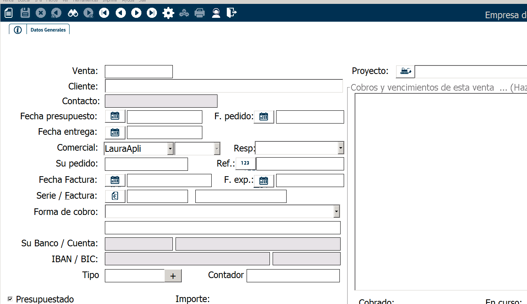The image size is (527, 304).
Task: Click the exit door icon
Action: click(x=231, y=13)
